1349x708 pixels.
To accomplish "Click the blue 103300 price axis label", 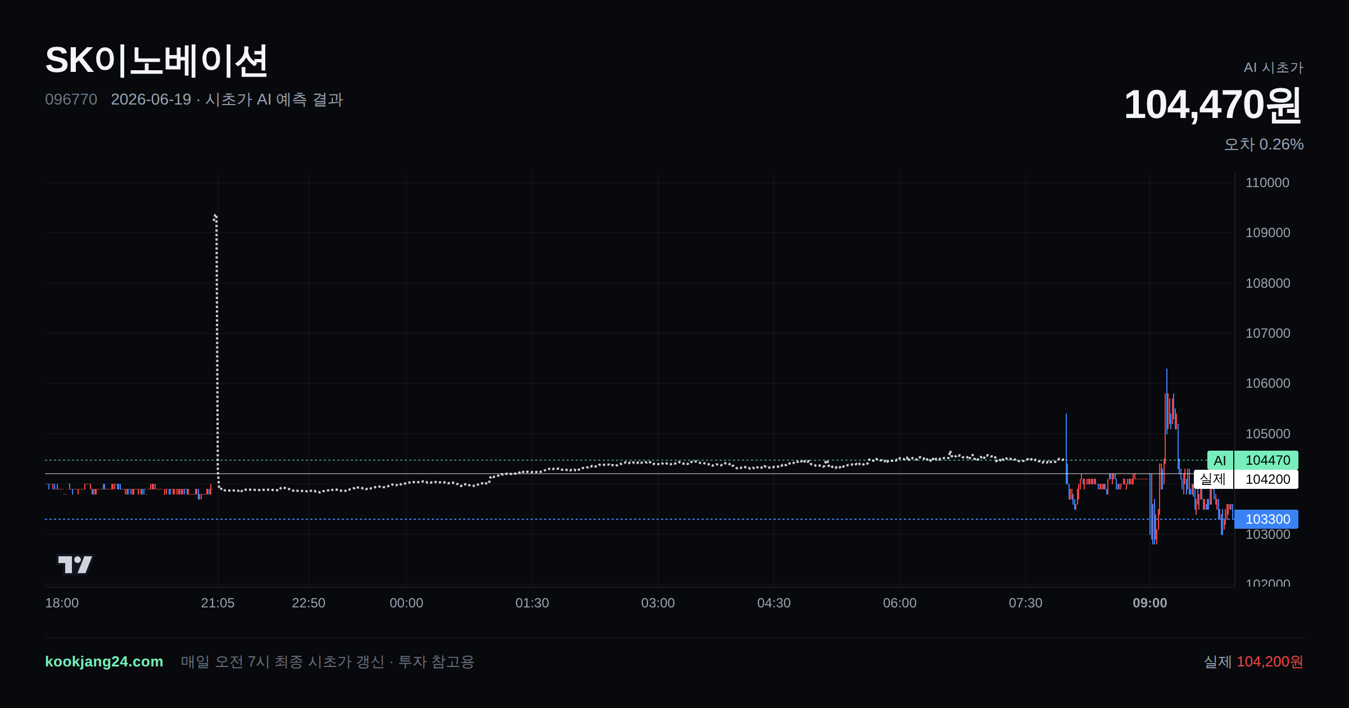I will coord(1267,519).
